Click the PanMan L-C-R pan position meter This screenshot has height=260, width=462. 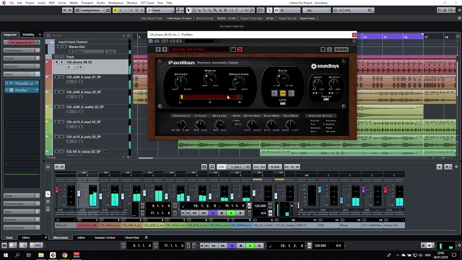tap(210, 97)
